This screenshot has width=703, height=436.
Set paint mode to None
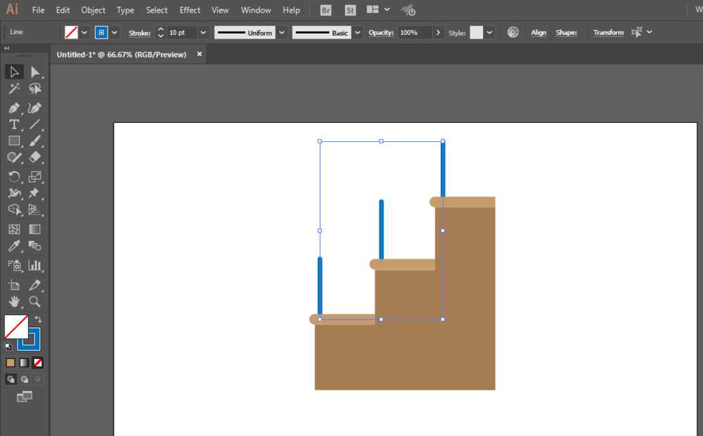pyautogui.click(x=38, y=362)
